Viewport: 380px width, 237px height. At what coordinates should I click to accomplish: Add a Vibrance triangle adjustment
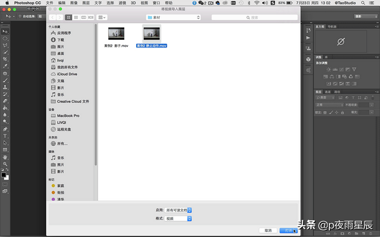click(354, 70)
